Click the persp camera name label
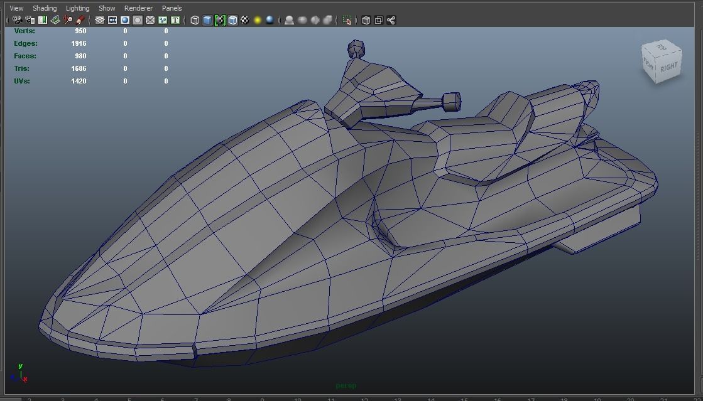703x401 pixels. tap(346, 385)
